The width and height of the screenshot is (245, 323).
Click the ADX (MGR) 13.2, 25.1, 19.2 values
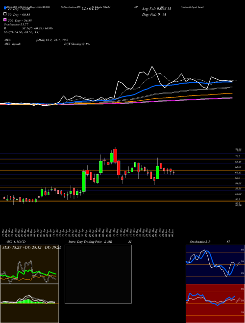coord(52,40)
